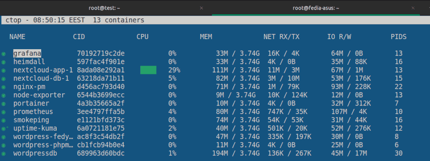Click the CPU column header
430x161 pixels.
point(143,37)
